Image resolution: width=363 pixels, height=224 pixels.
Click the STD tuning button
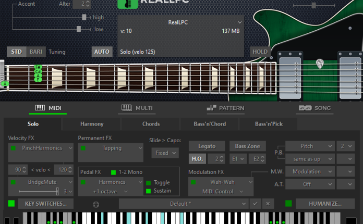tap(17, 52)
